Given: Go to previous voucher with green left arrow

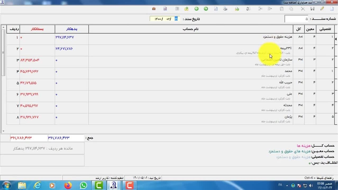Looking at the screenshot, I should pyautogui.click(x=196, y=9).
